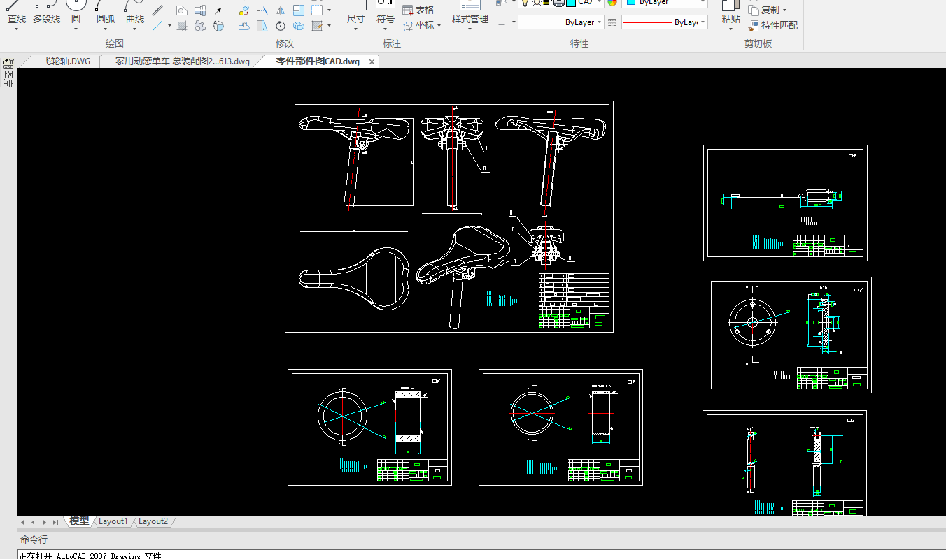The width and height of the screenshot is (946, 559).
Task: Toggle the layer lightbulb on/off icon
Action: pyautogui.click(x=525, y=3)
